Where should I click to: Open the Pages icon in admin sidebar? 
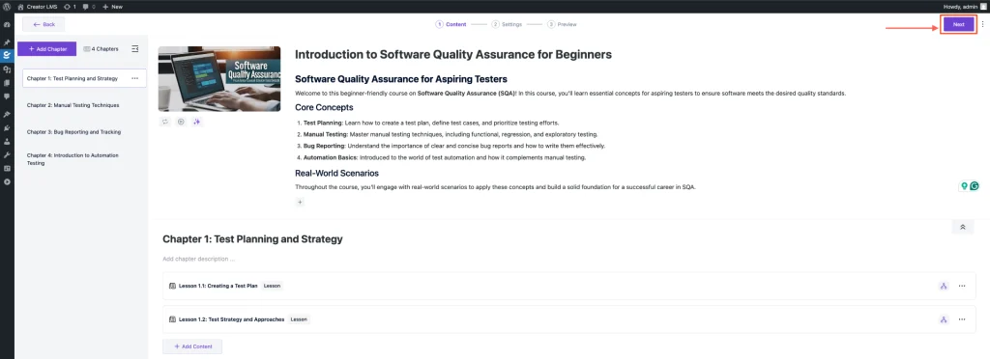click(x=7, y=82)
